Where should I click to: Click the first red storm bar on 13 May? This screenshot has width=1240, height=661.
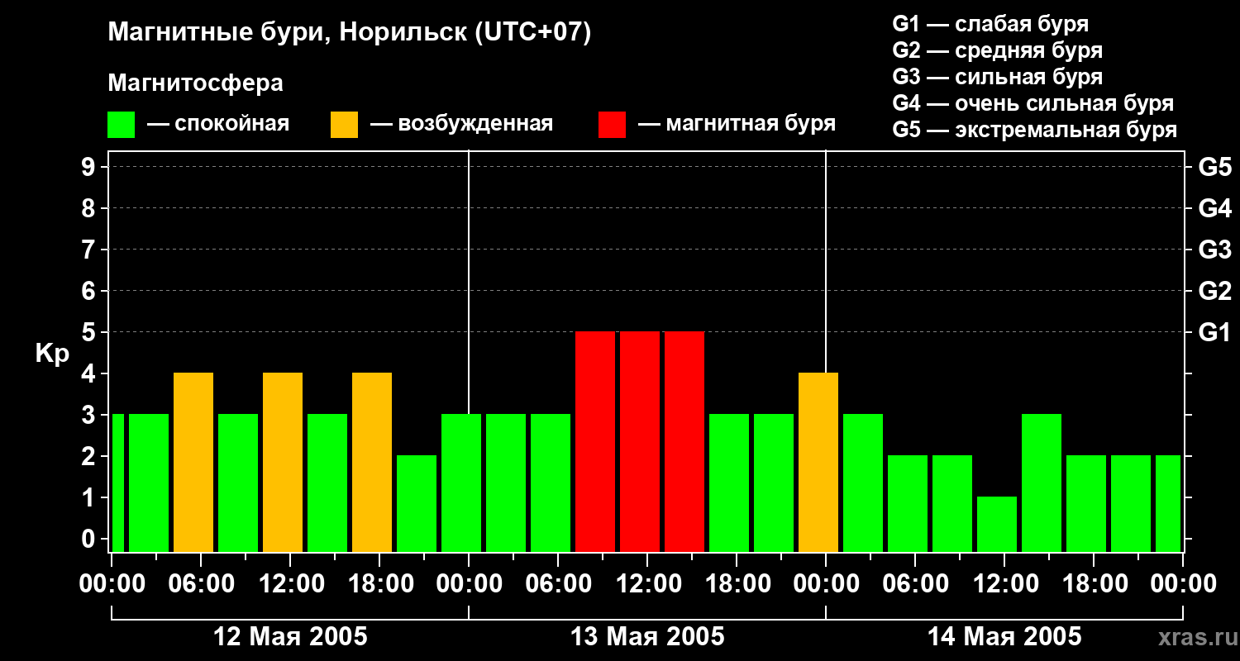click(x=595, y=442)
